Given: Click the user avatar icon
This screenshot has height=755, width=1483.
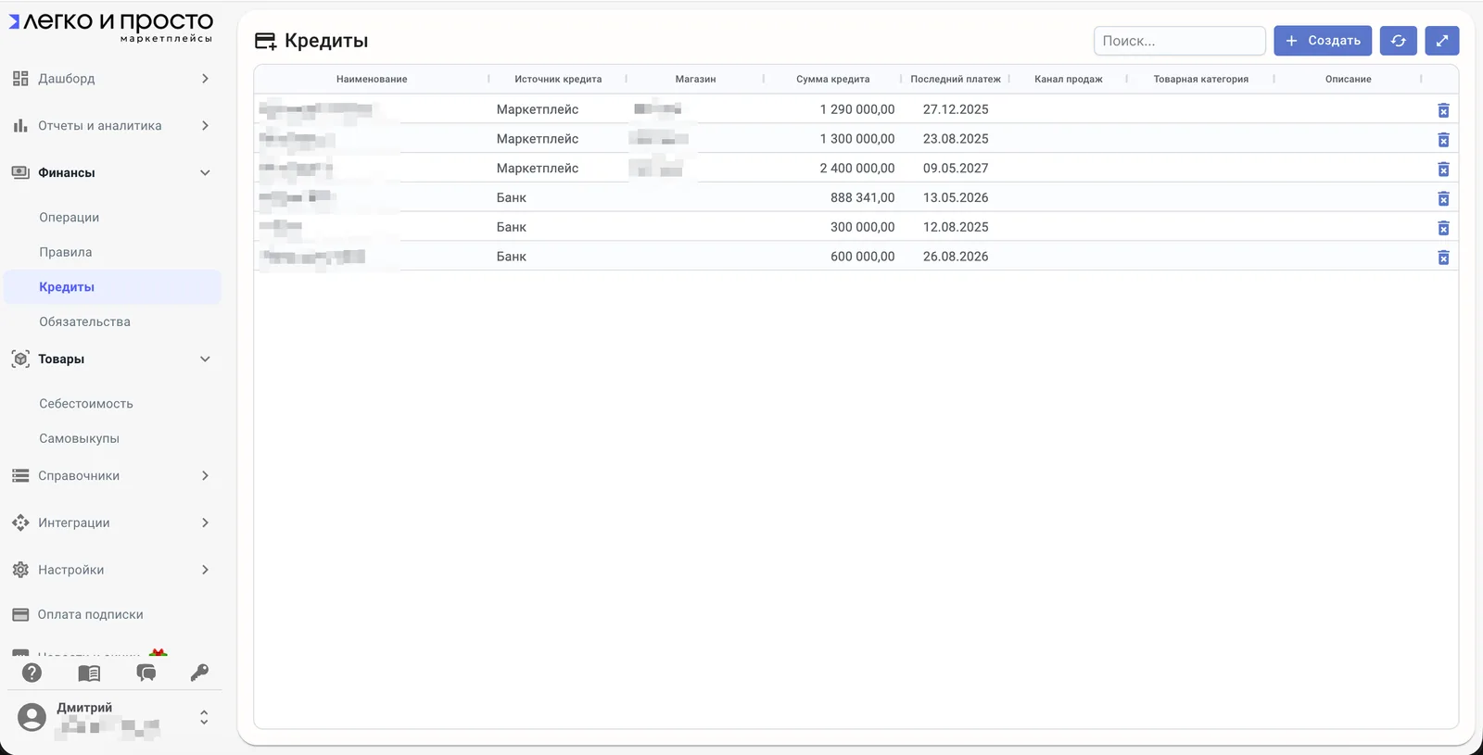Looking at the screenshot, I should point(32,717).
